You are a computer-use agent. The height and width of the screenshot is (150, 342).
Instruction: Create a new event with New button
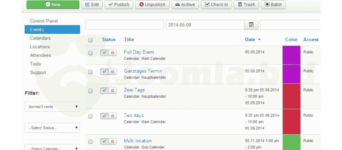[x=53, y=4]
